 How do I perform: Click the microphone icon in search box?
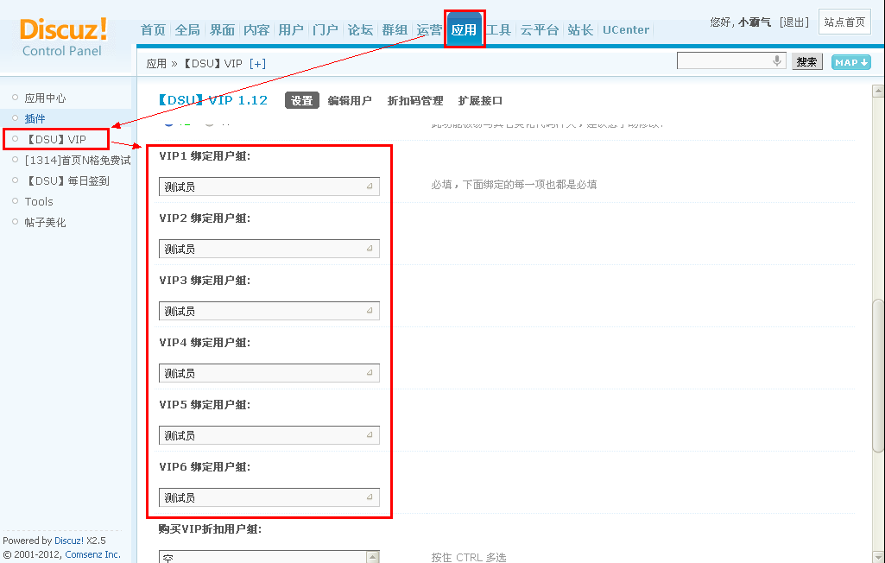[x=777, y=60]
